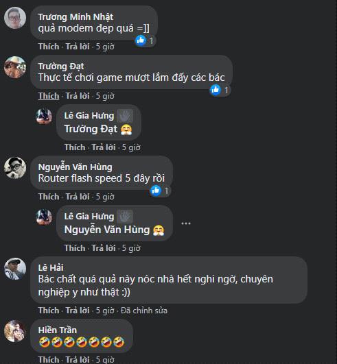This screenshot has height=364, width=337.
Task: Click wave badge beside second Lê Gia Hưng reply
Action: [x=125, y=217]
